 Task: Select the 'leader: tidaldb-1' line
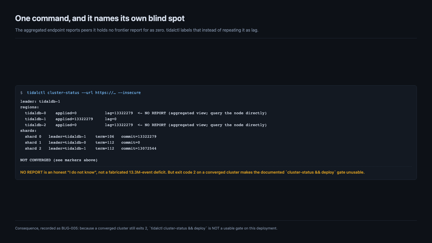pyautogui.click(x=40, y=102)
